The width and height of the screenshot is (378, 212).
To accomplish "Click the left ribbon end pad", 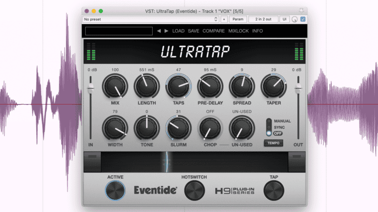I will click(92, 162).
